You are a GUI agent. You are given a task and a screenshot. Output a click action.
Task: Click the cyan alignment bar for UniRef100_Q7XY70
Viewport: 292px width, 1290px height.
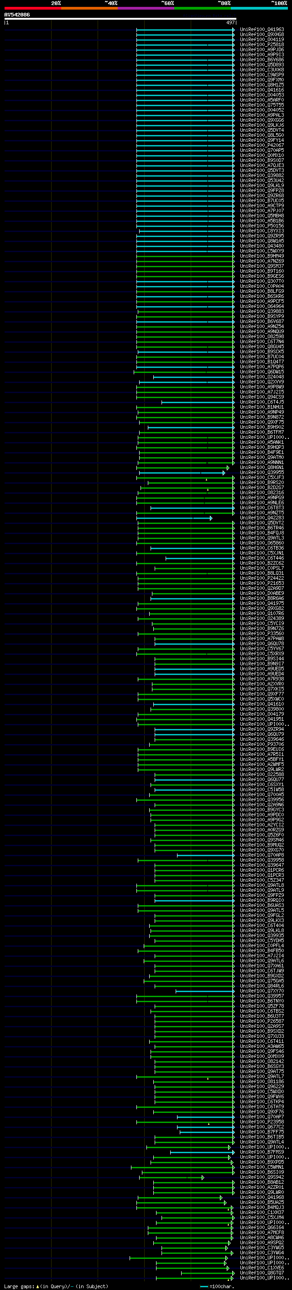205,992
